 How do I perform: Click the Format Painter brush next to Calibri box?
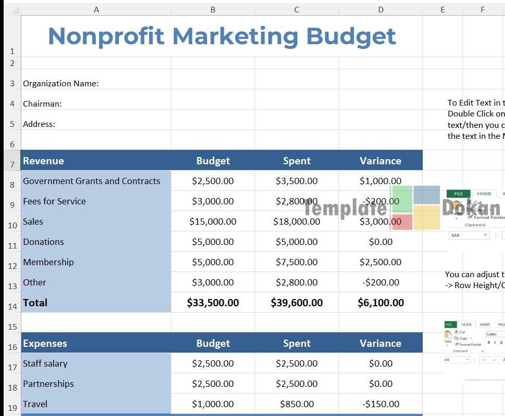click(457, 344)
